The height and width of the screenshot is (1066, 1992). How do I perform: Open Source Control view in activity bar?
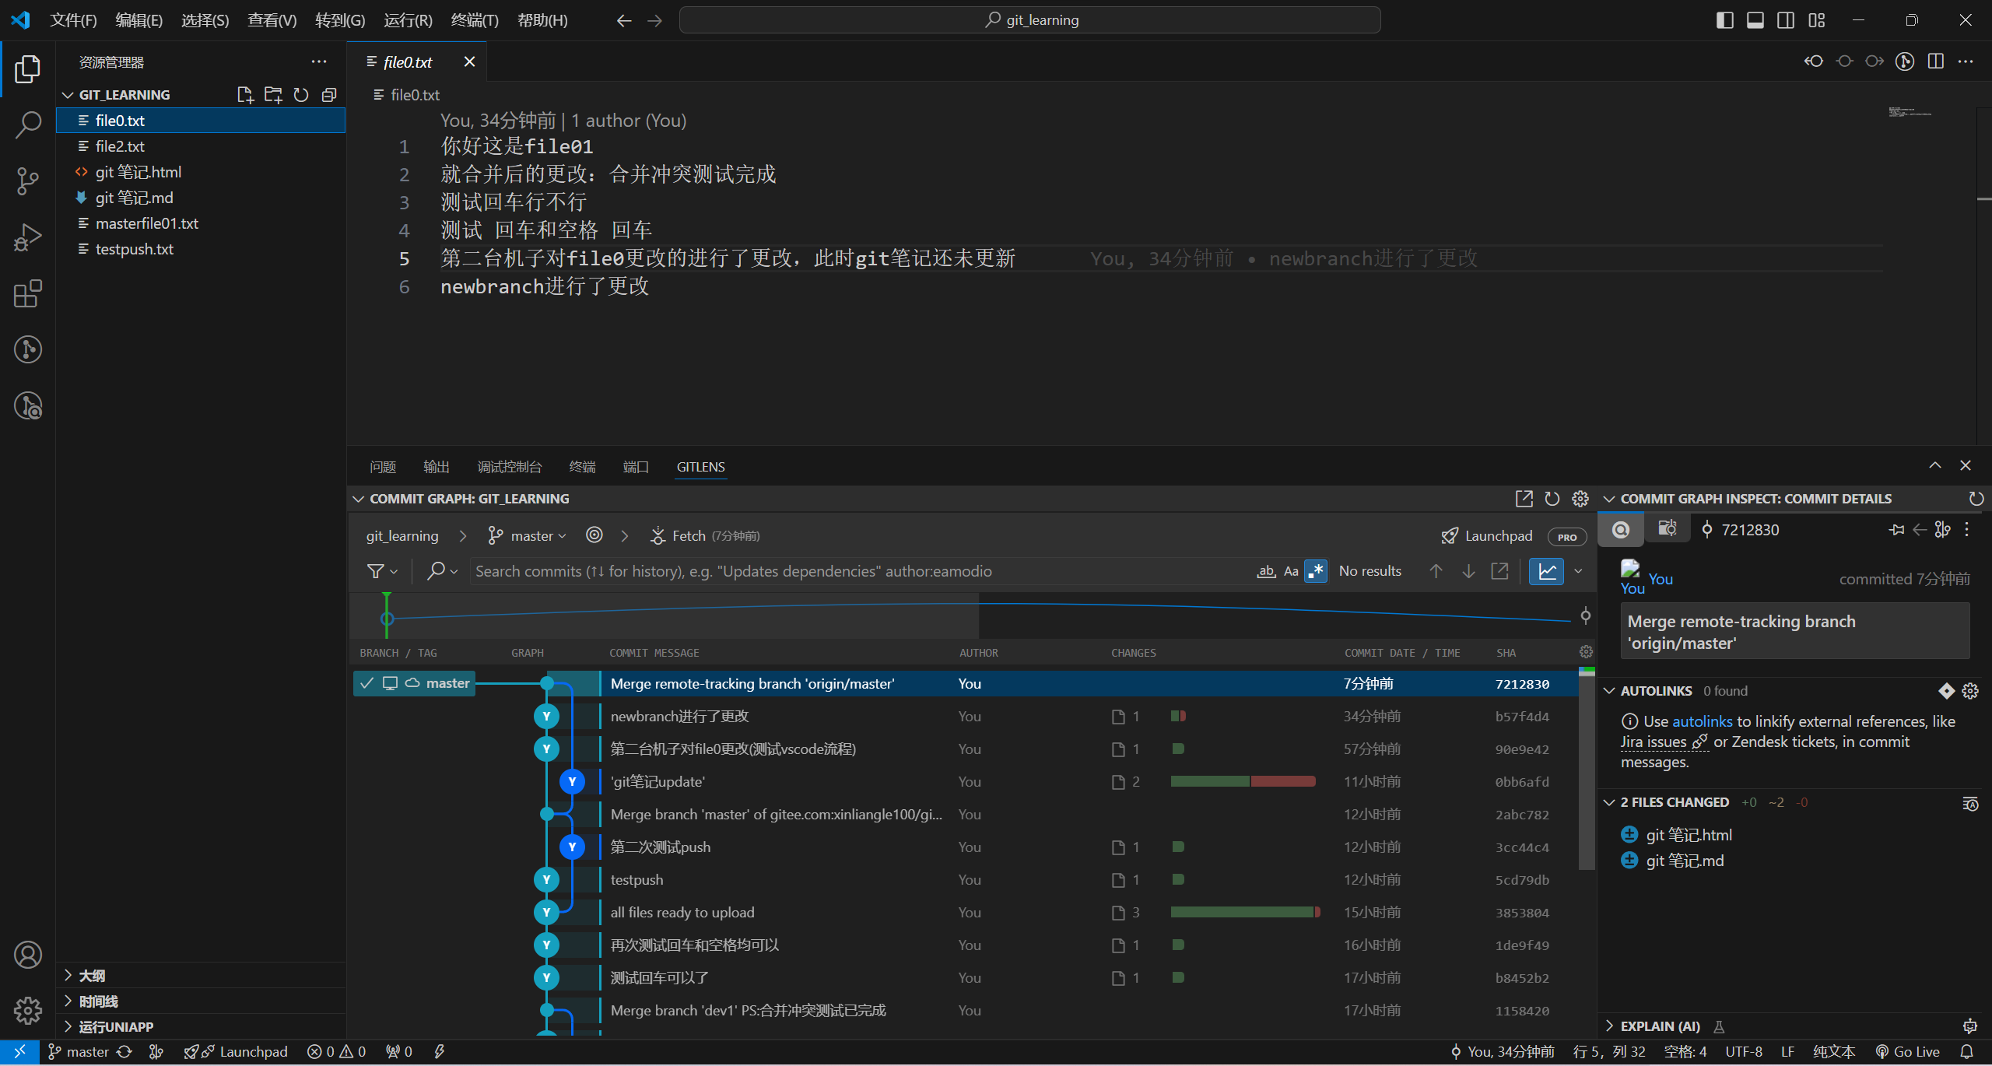(x=28, y=181)
